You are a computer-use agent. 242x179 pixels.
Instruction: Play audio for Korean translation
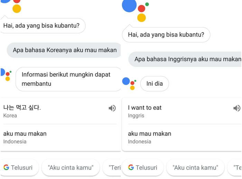[112, 108]
